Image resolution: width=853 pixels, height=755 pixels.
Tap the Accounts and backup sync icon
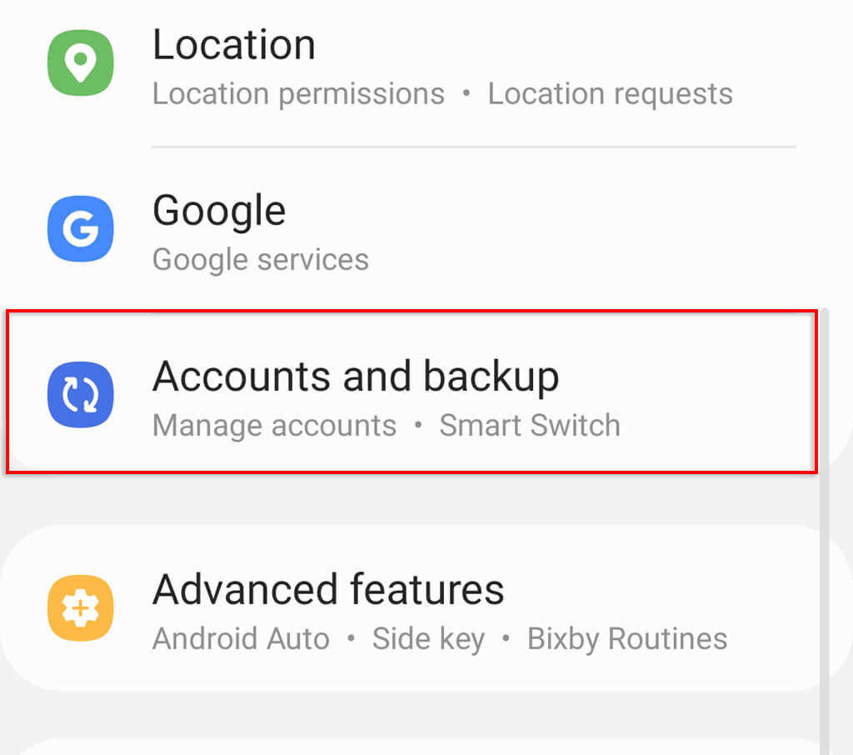80,395
